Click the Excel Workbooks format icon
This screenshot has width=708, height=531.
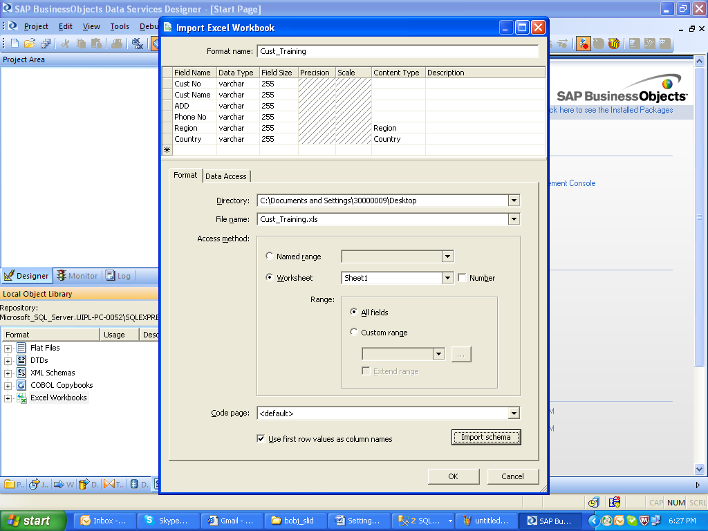pyautogui.click(x=21, y=398)
